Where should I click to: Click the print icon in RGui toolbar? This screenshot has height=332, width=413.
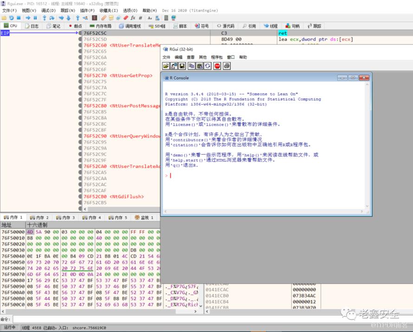pyautogui.click(x=226, y=66)
